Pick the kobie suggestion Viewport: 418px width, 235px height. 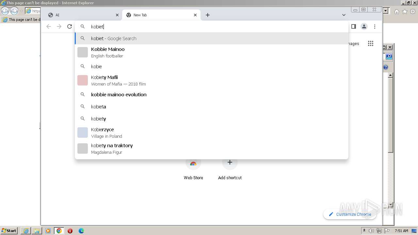[212, 66]
